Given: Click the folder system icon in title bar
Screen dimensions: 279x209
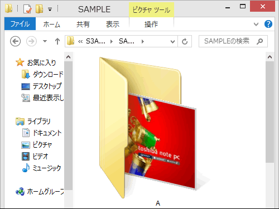Looking at the screenshot, I should [8, 8].
